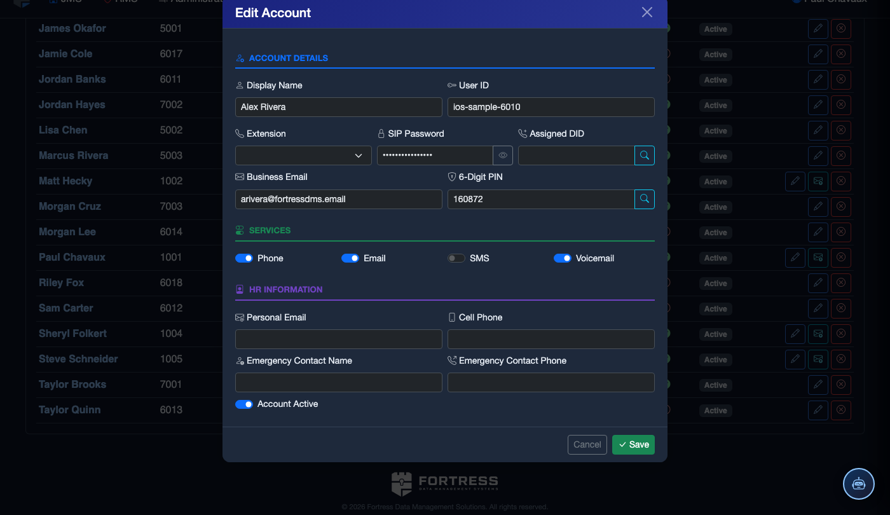Reveal SIP password with eye icon
Viewport: 890px width, 515px height.
click(503, 155)
